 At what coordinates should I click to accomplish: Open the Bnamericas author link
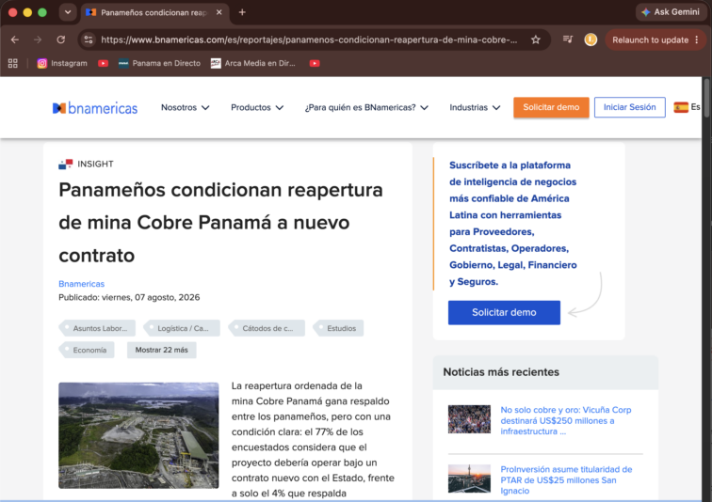coord(81,284)
